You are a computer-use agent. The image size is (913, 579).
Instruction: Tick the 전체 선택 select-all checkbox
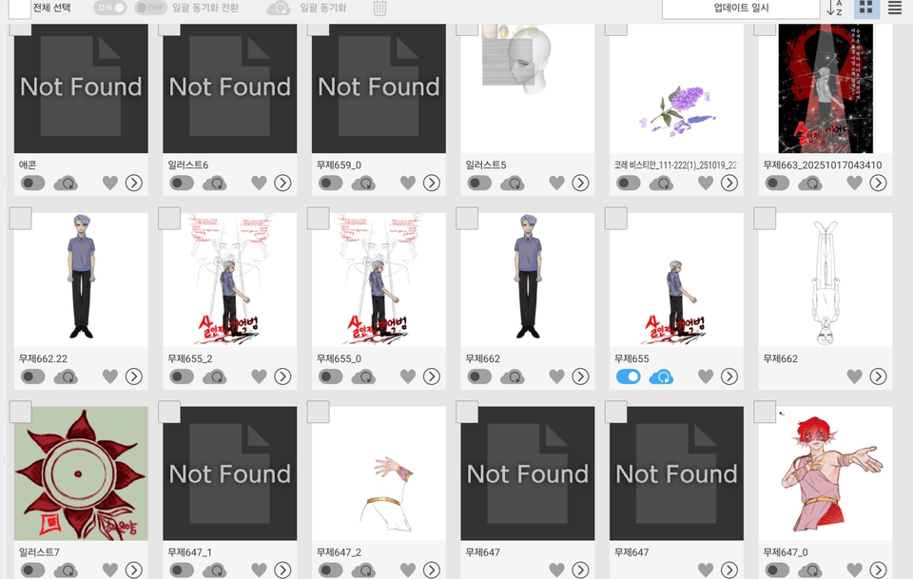[x=19, y=9]
